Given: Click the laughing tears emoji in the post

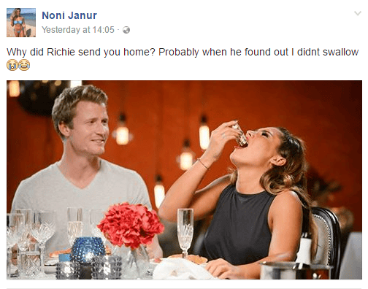Looking at the screenshot, I should click(24, 65).
